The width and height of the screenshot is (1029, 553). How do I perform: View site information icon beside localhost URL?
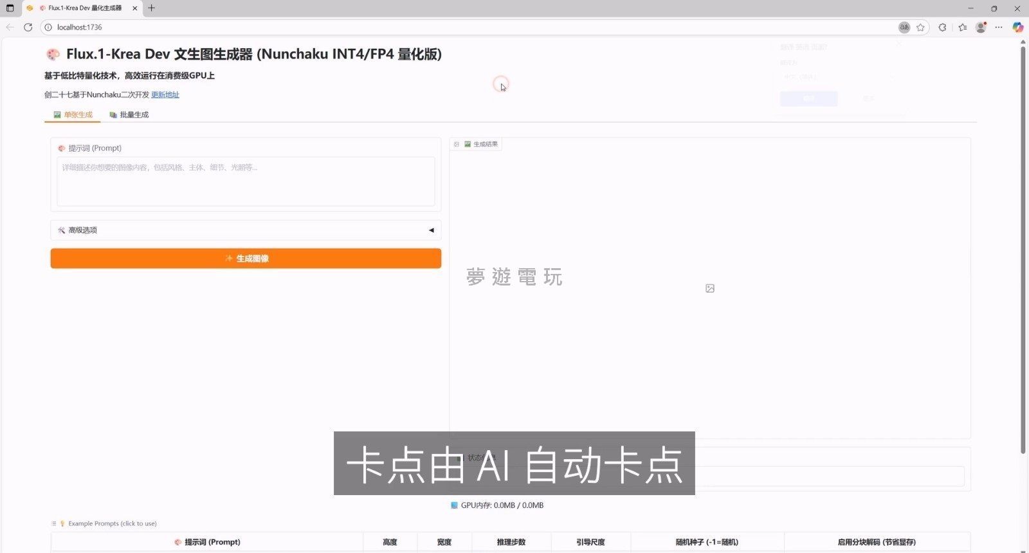click(48, 27)
